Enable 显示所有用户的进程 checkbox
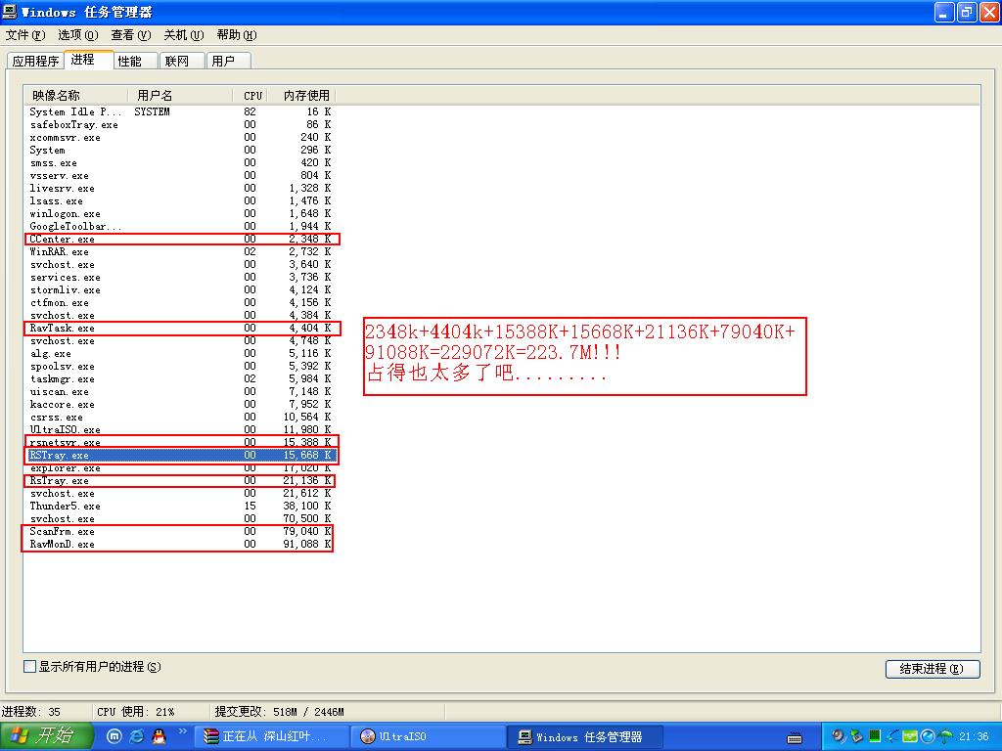The height and width of the screenshot is (751, 1002). (29, 667)
